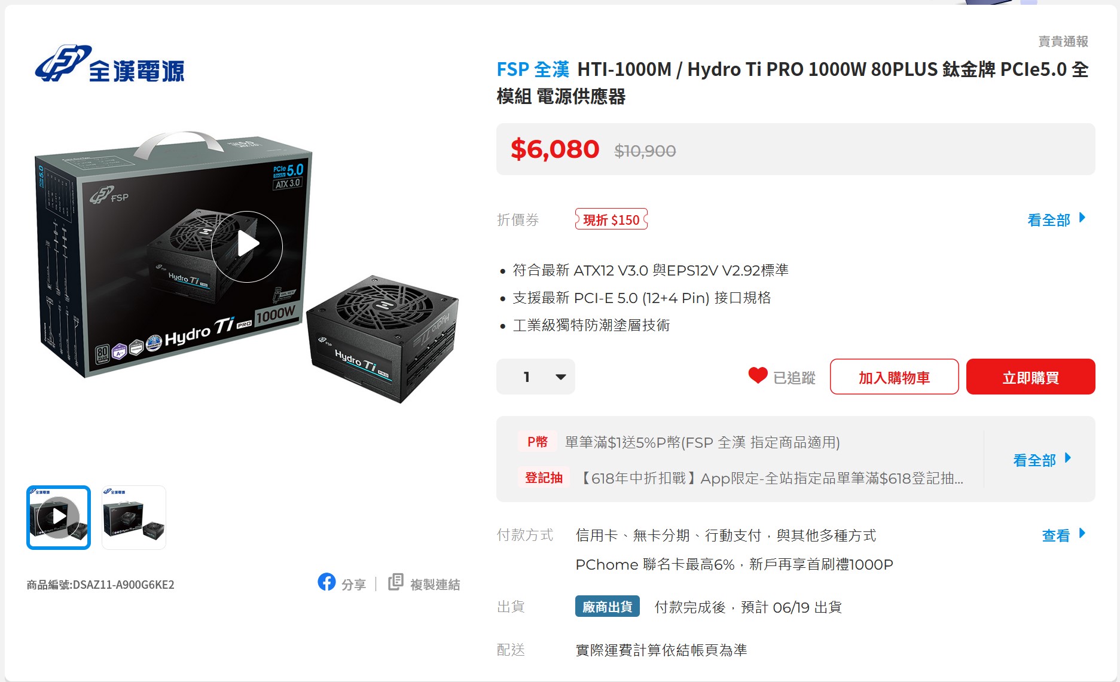Click the P幣 promotion tag
Image resolution: width=1120 pixels, height=682 pixels.
(537, 442)
